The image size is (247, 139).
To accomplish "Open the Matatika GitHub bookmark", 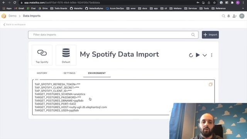I will [x=76, y=8].
